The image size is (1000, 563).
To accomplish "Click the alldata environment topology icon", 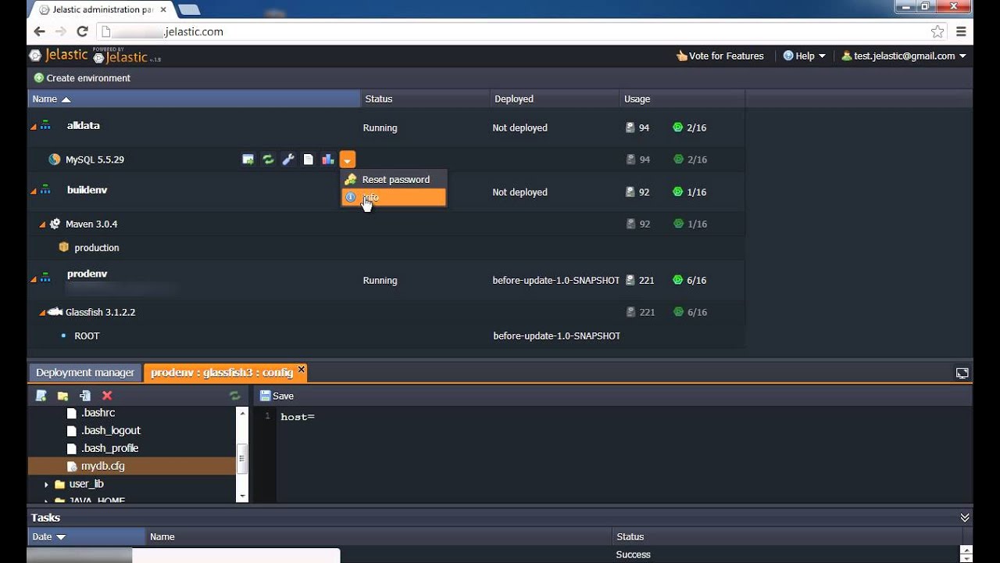I will pos(45,125).
